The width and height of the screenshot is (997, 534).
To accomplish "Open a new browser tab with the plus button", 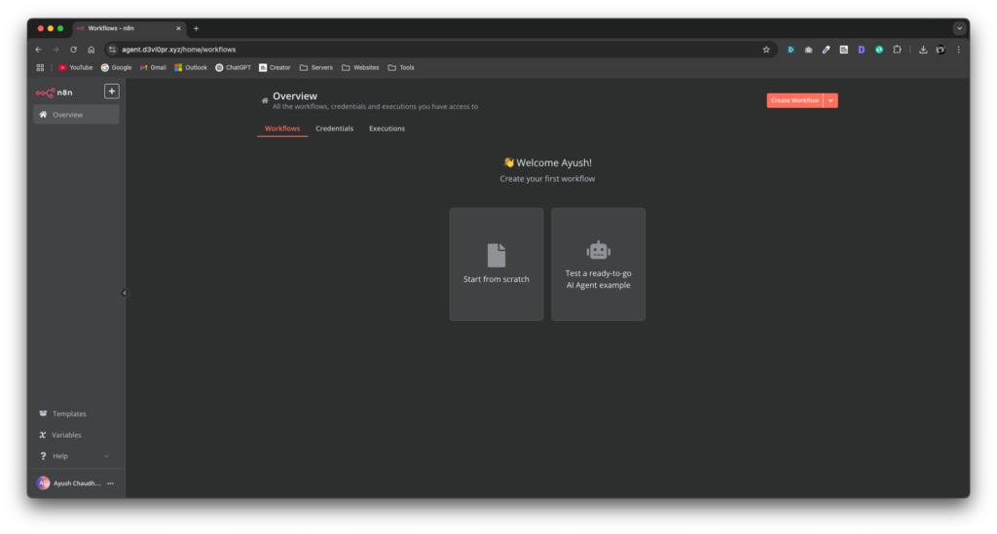I will coord(196,28).
